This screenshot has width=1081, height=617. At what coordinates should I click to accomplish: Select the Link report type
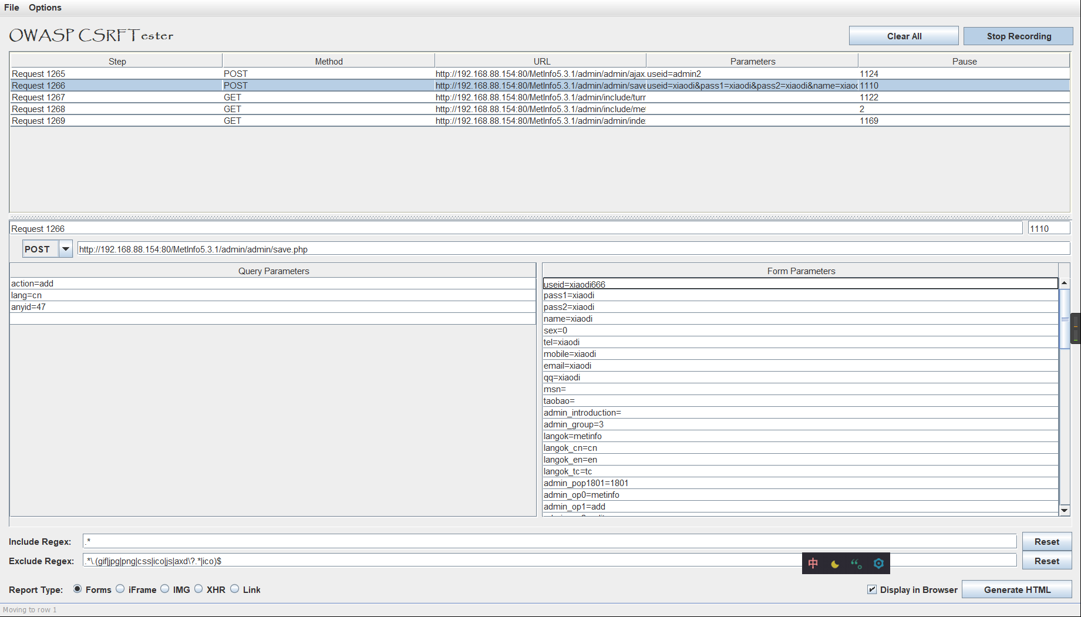pyautogui.click(x=235, y=589)
